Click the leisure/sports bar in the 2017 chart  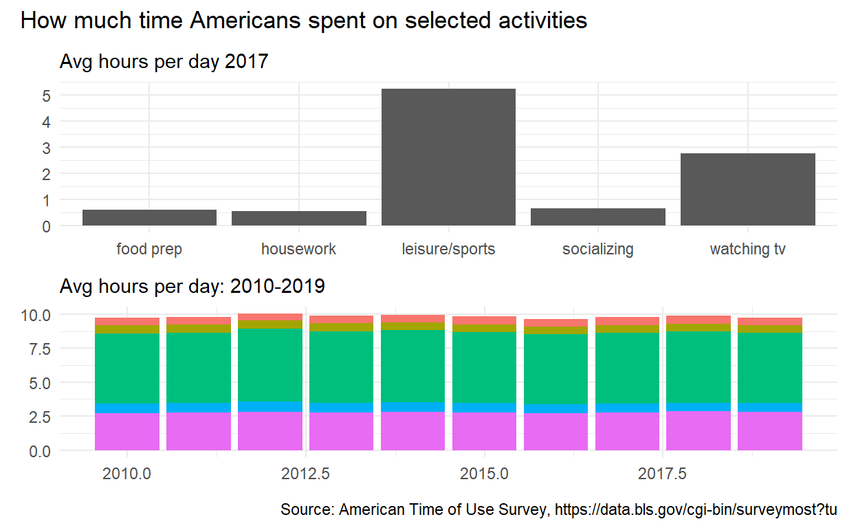(448, 157)
